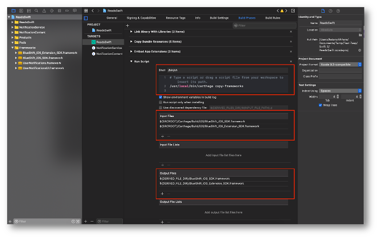
Task: Open the Breakpoint navigator
Action: [x=67, y=11]
